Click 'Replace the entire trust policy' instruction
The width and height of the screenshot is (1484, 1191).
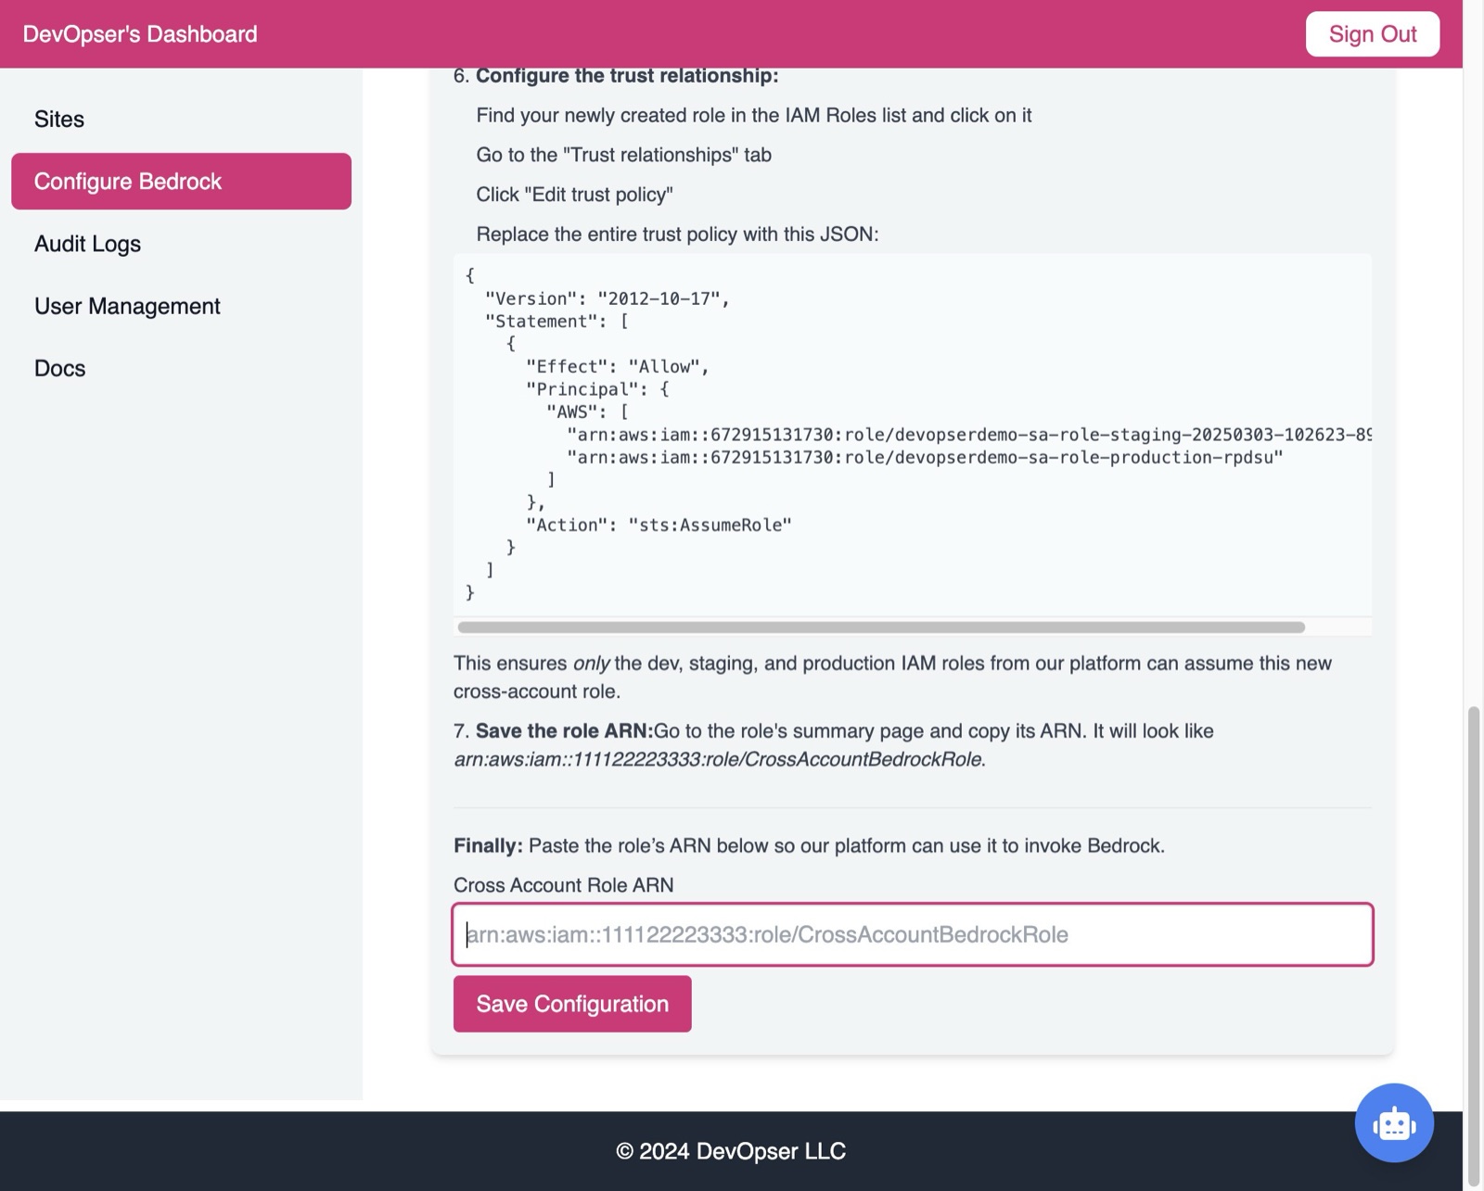(677, 234)
